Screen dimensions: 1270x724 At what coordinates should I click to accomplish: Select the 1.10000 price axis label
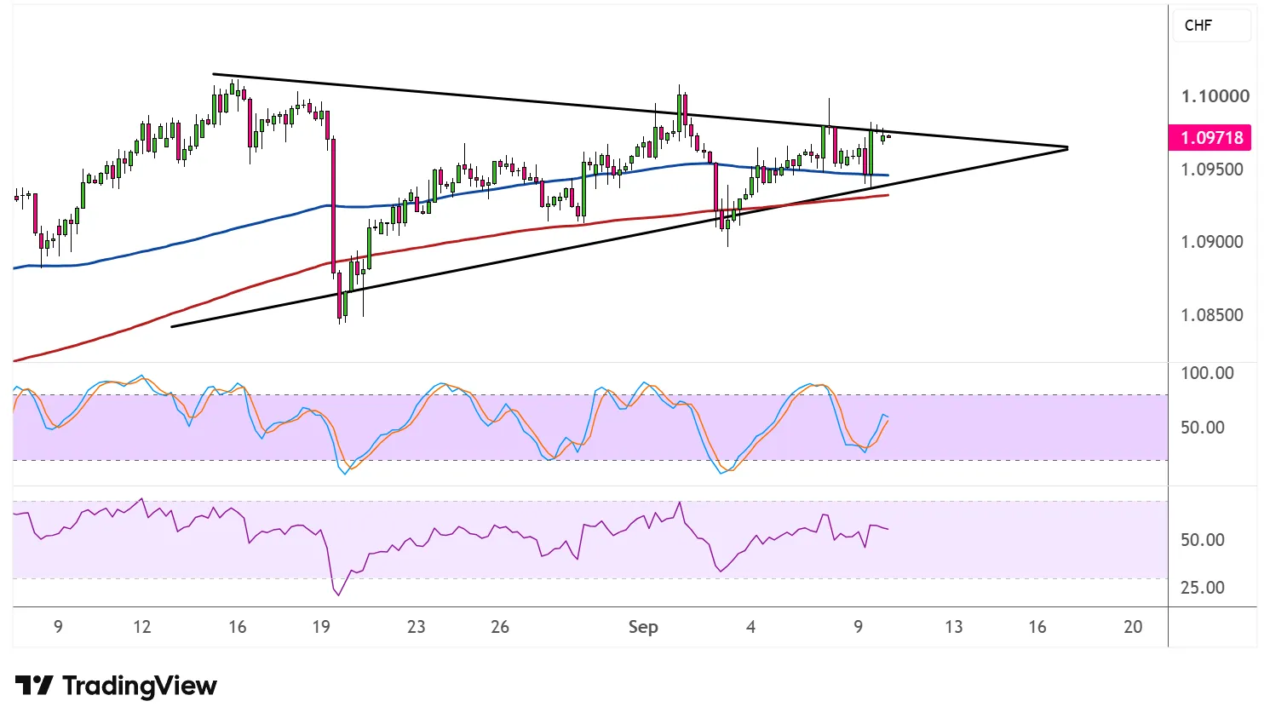pos(1215,96)
